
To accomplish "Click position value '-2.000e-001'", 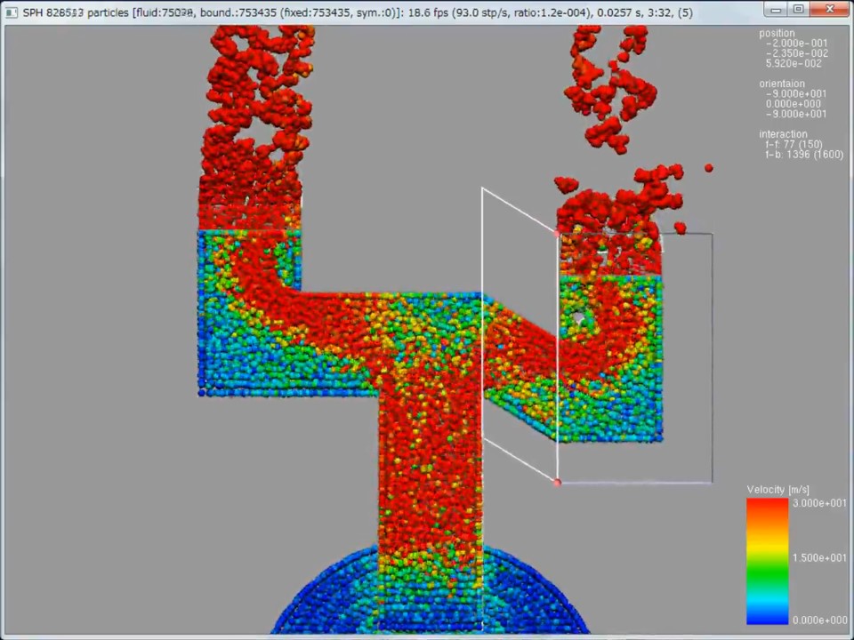I will pyautogui.click(x=796, y=43).
